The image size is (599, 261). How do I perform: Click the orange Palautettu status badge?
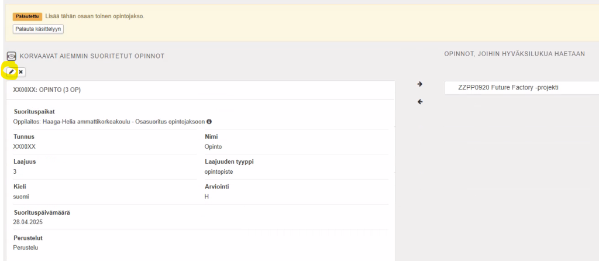[x=27, y=16]
